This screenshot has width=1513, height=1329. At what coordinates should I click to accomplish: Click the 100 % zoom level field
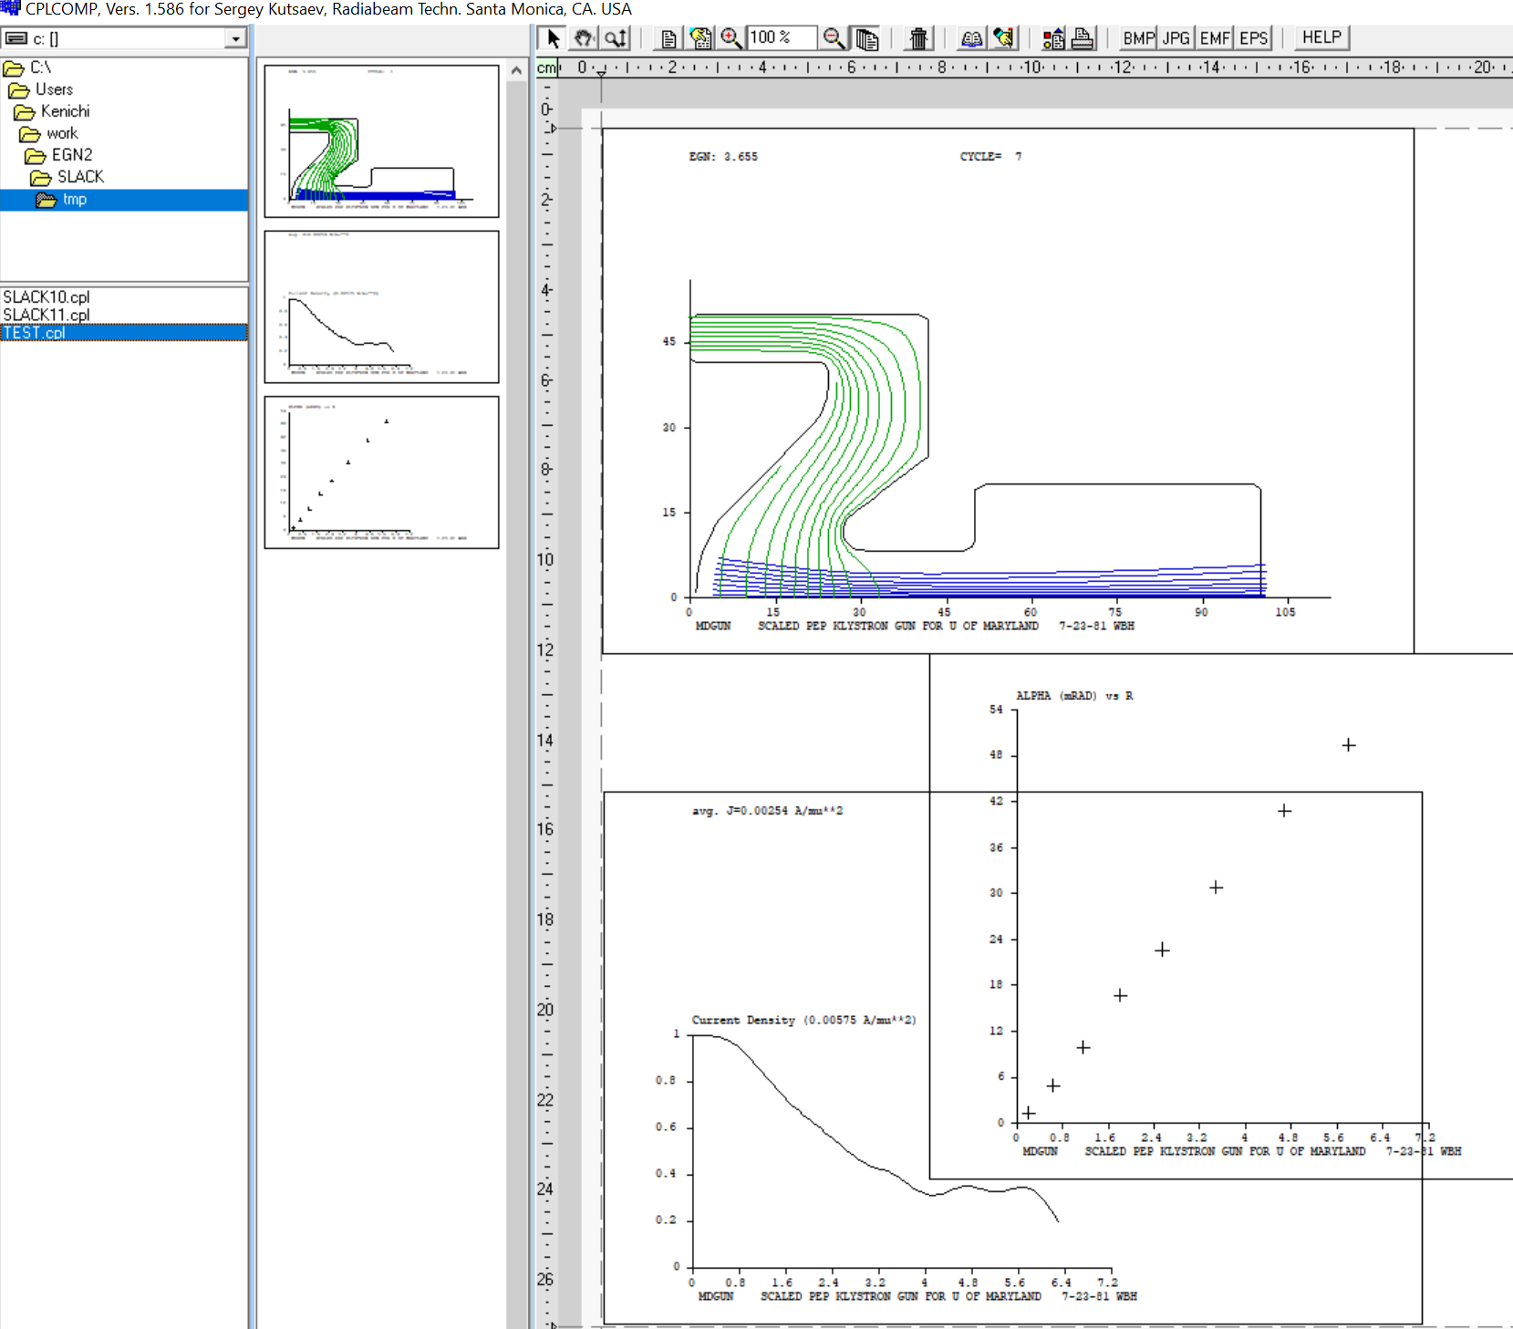[x=780, y=38]
